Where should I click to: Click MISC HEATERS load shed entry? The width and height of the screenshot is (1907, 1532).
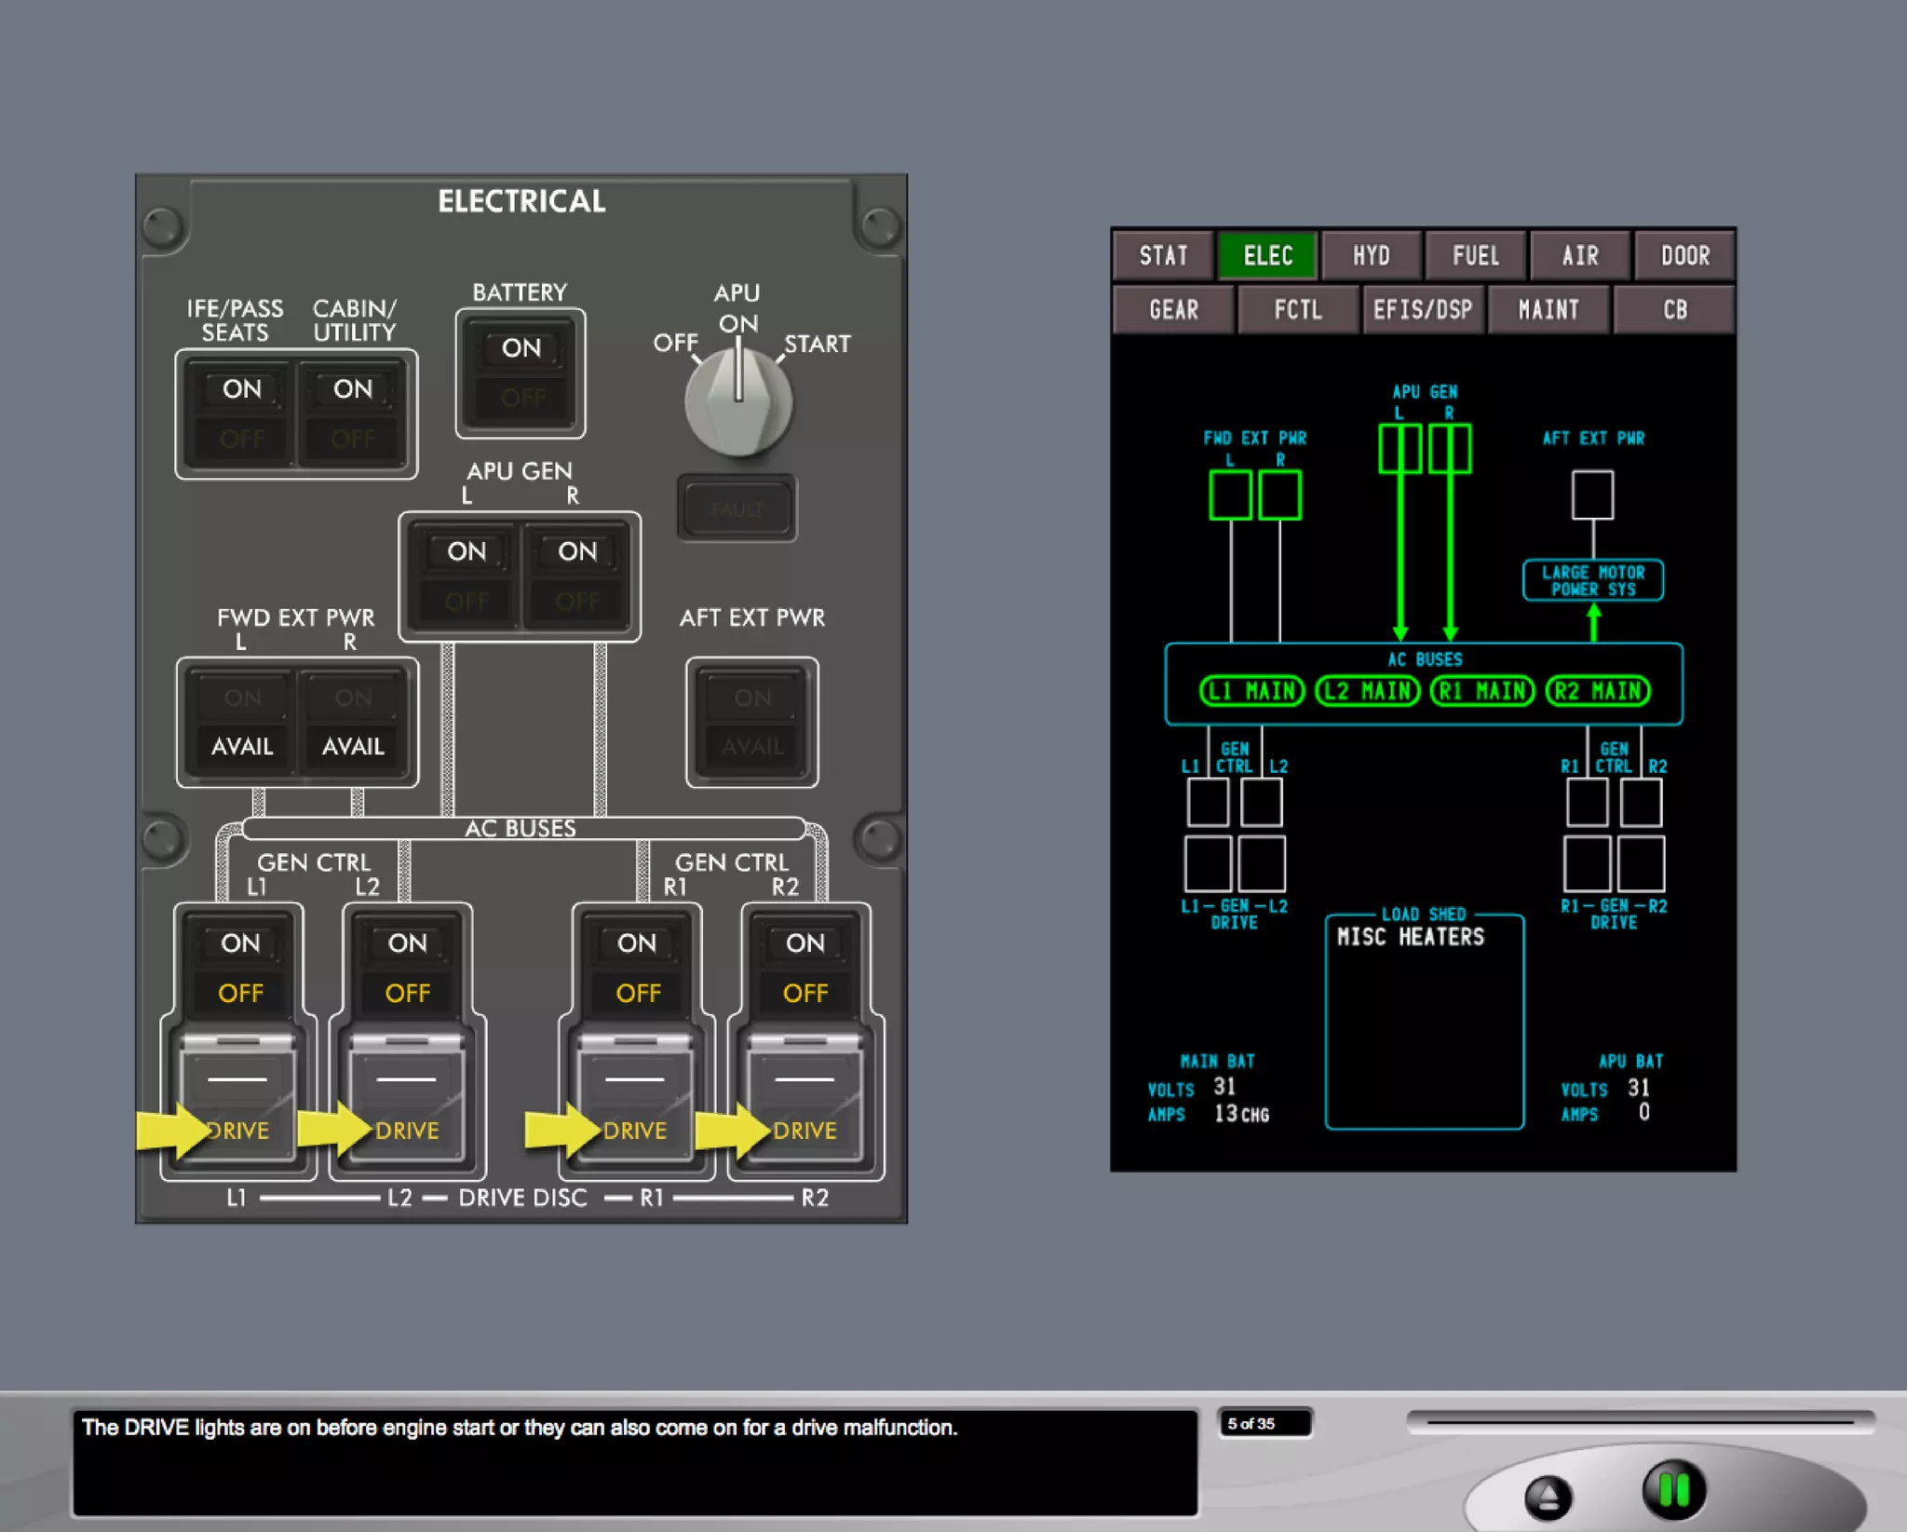click(x=1411, y=937)
